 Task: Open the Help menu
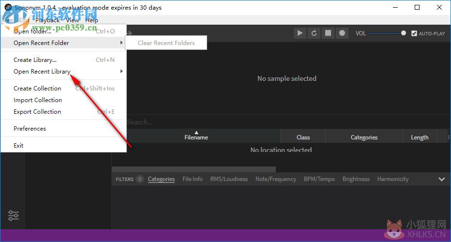[x=91, y=20]
